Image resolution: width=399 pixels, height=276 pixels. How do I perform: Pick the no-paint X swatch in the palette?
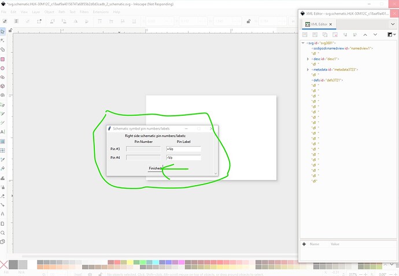[x=4, y=264]
